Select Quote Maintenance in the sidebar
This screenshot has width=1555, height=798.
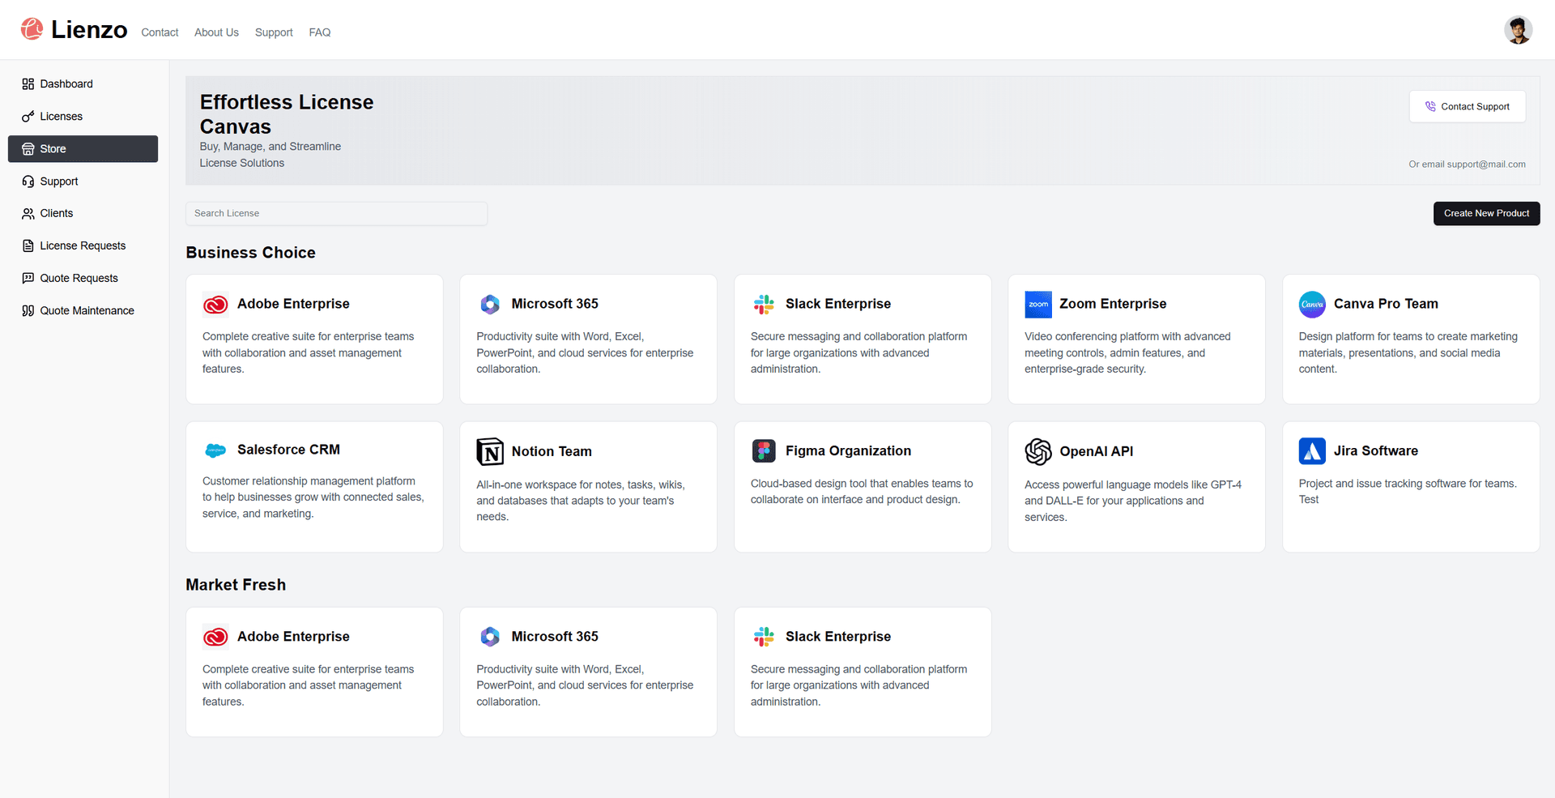(x=87, y=310)
